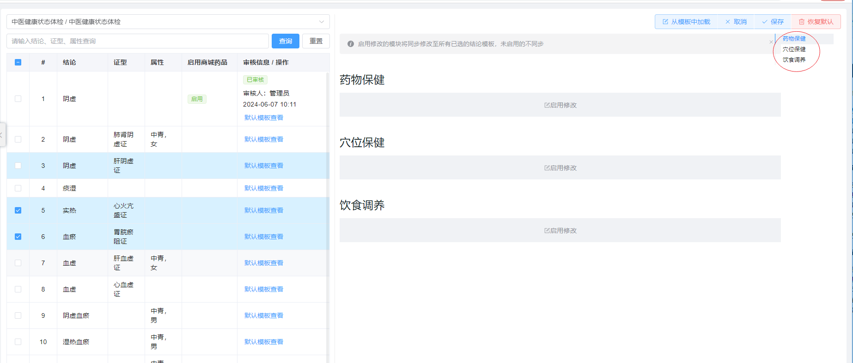This screenshot has height=363, width=853.
Task: Open 默认模板查看 link for 血瘀 row 6
Action: [x=264, y=237]
